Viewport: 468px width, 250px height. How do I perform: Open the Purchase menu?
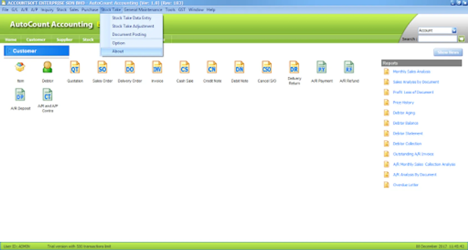90,10
